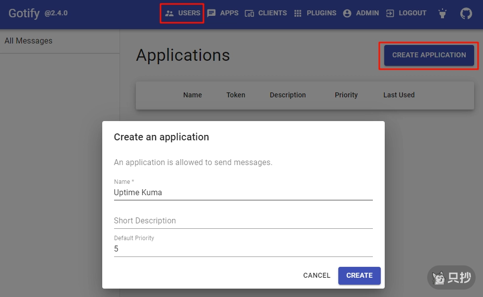
Task: Go to the PLUGINS menu item
Action: [321, 13]
